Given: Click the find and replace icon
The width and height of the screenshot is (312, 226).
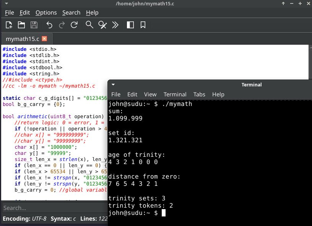Looking at the screenshot, I should (x=102, y=25).
